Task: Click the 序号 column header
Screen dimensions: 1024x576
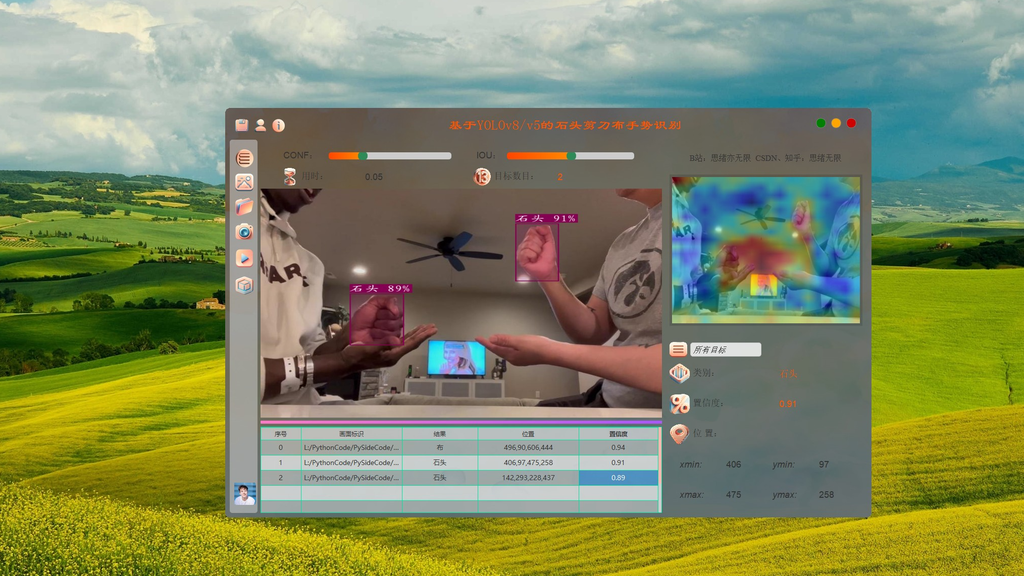Action: point(281,434)
